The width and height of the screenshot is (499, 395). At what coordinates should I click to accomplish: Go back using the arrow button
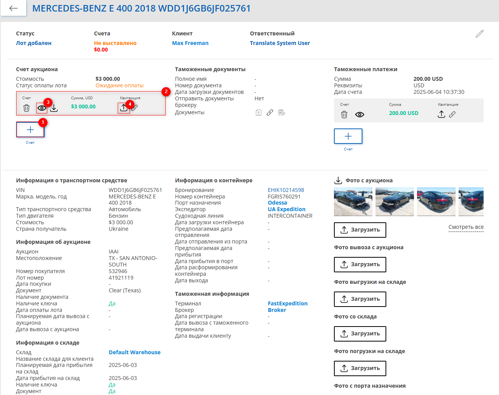tap(13, 8)
